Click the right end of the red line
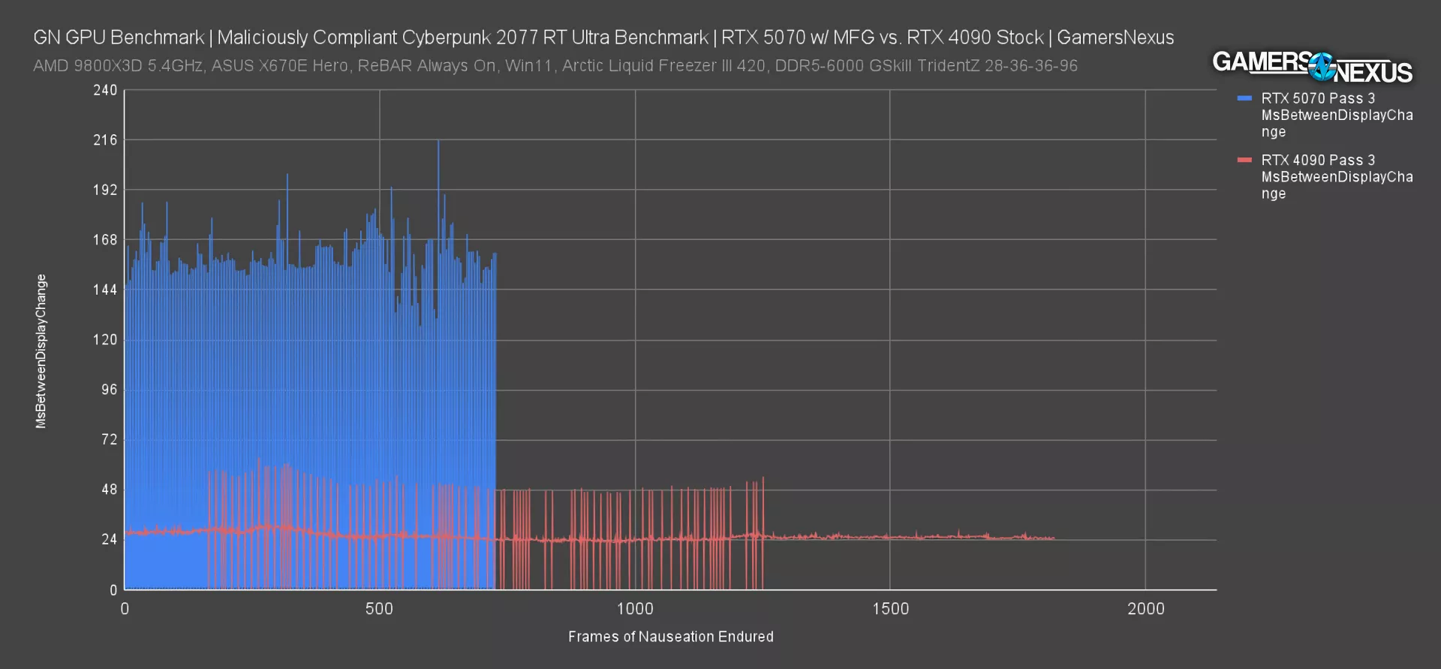1441x669 pixels. (1054, 538)
